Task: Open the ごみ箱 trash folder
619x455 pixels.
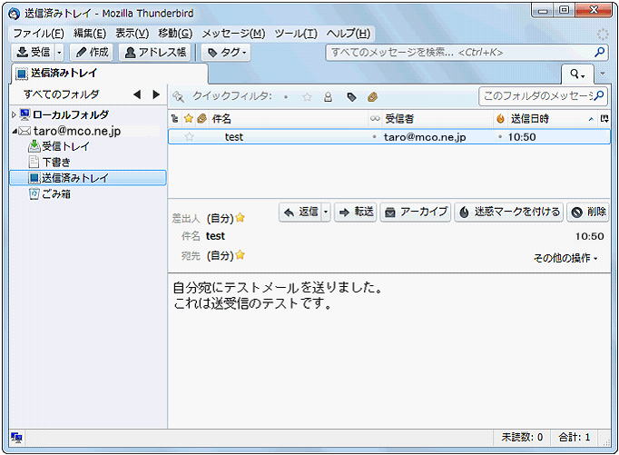Action: tap(56, 194)
